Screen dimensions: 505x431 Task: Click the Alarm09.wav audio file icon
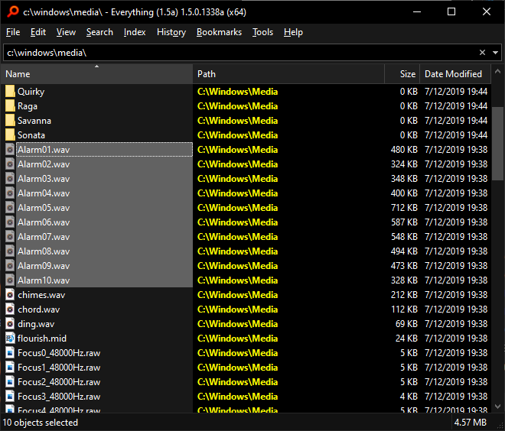(10, 266)
